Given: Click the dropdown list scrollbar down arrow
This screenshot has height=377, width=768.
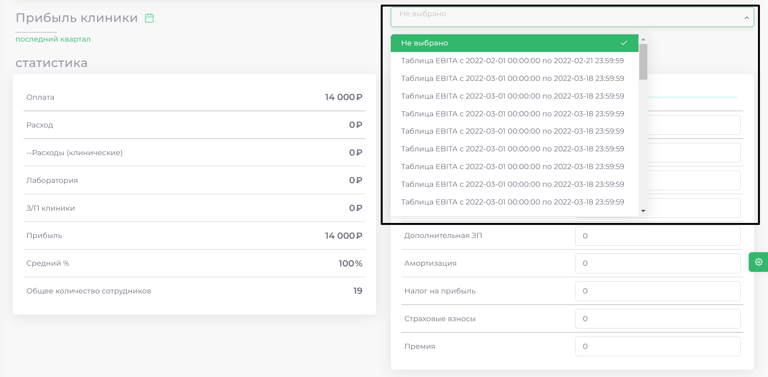Looking at the screenshot, I should pyautogui.click(x=643, y=211).
